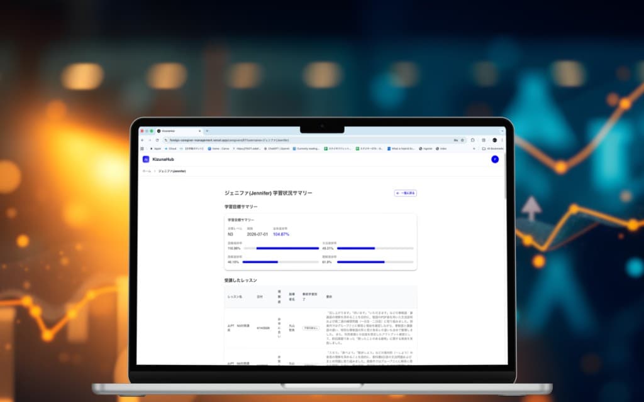Click the KizunaHub brand name link
The height and width of the screenshot is (402, 644).
point(163,159)
